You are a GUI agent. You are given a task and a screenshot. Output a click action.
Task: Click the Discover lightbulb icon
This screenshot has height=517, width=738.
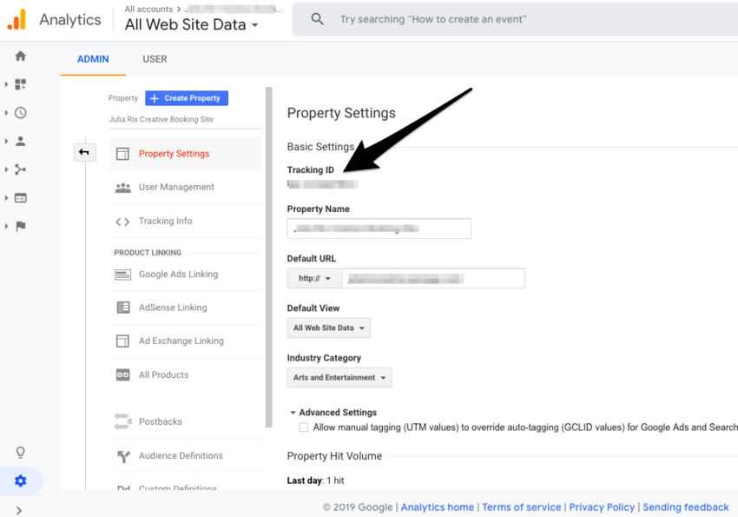click(x=21, y=453)
